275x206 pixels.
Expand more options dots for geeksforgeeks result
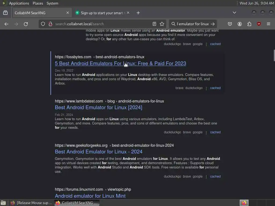pos(206,177)
